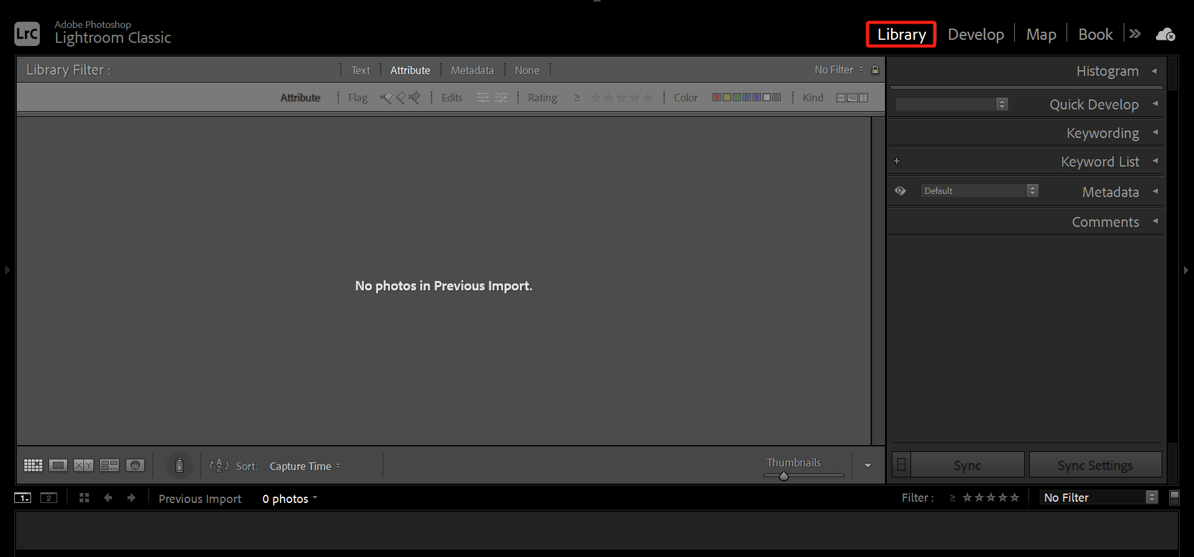Filter Kind by videos
The width and height of the screenshot is (1194, 557).
coord(864,98)
